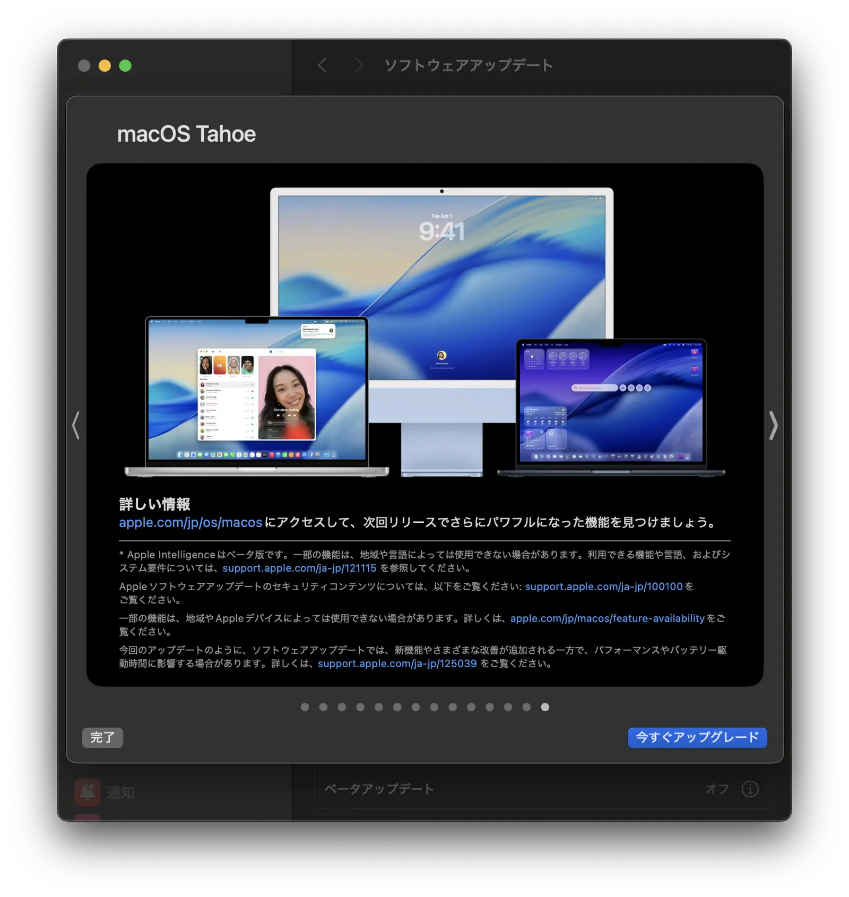The width and height of the screenshot is (849, 897).
Task: Select the last highlighted page indicator dot
Action: 545,707
